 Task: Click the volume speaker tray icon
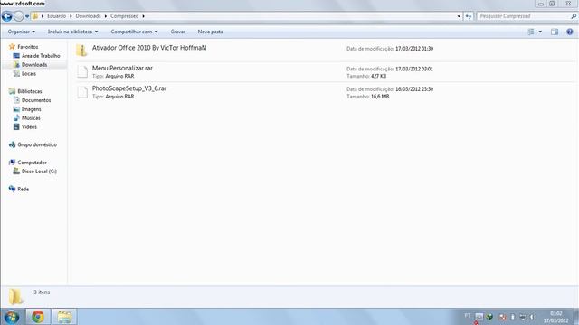tap(532, 317)
